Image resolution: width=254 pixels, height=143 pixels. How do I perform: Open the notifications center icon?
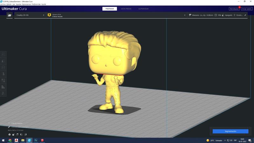[250, 140]
